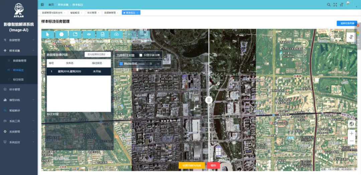Image resolution: width=361 pixels, height=175 pixels.
Task: Enable the 只显示该分类 checkbox
Action: point(141,55)
